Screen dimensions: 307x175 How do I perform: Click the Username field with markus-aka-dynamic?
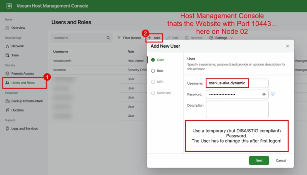pos(237,83)
